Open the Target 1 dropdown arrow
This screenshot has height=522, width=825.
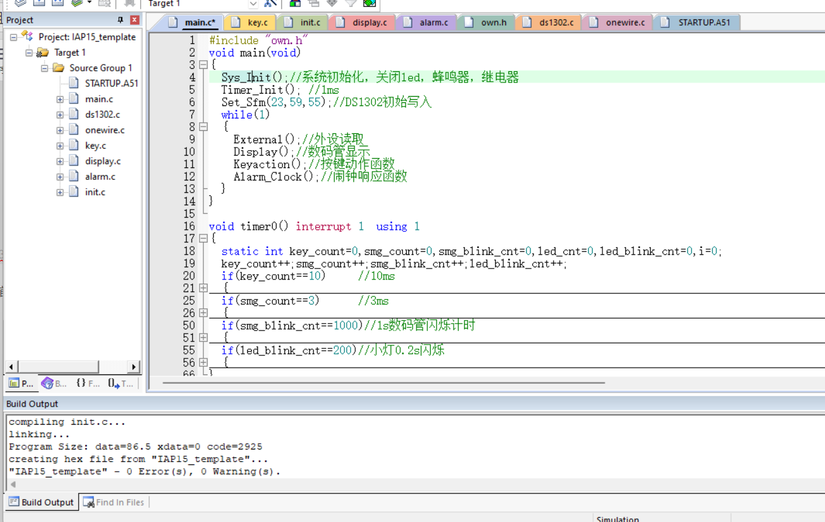click(253, 4)
